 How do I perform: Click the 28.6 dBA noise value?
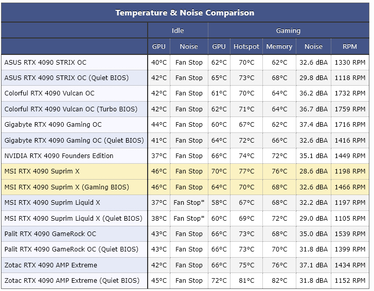click(313, 171)
